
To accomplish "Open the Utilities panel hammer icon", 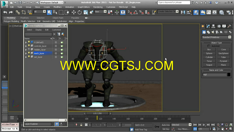I will 229,26.
